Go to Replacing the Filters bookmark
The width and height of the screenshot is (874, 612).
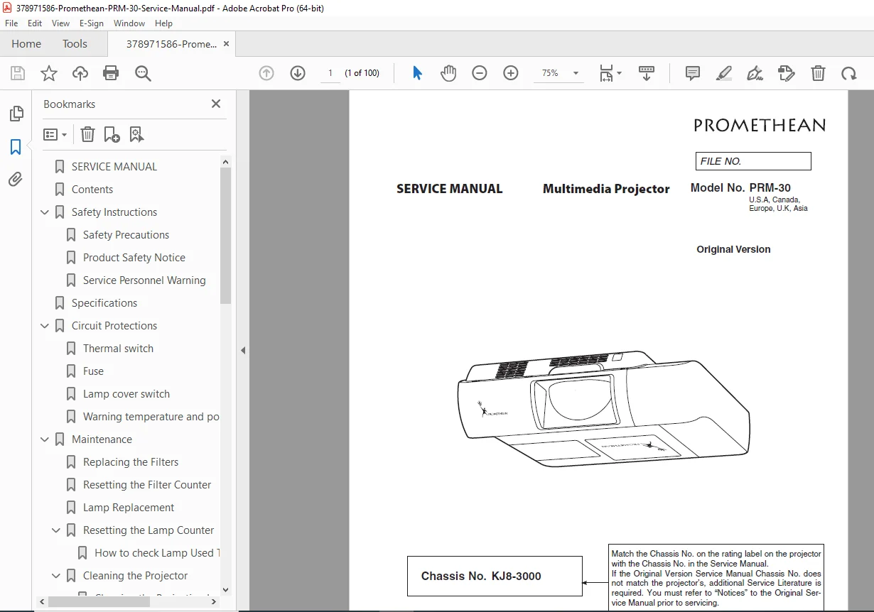tap(131, 462)
